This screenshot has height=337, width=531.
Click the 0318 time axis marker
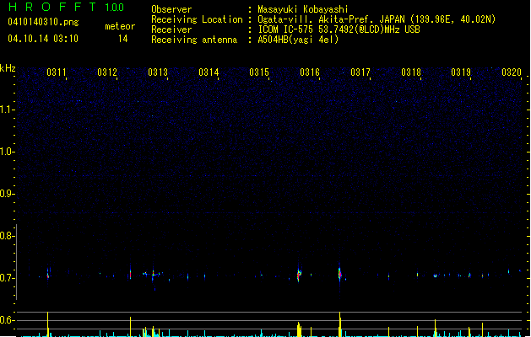pos(411,72)
